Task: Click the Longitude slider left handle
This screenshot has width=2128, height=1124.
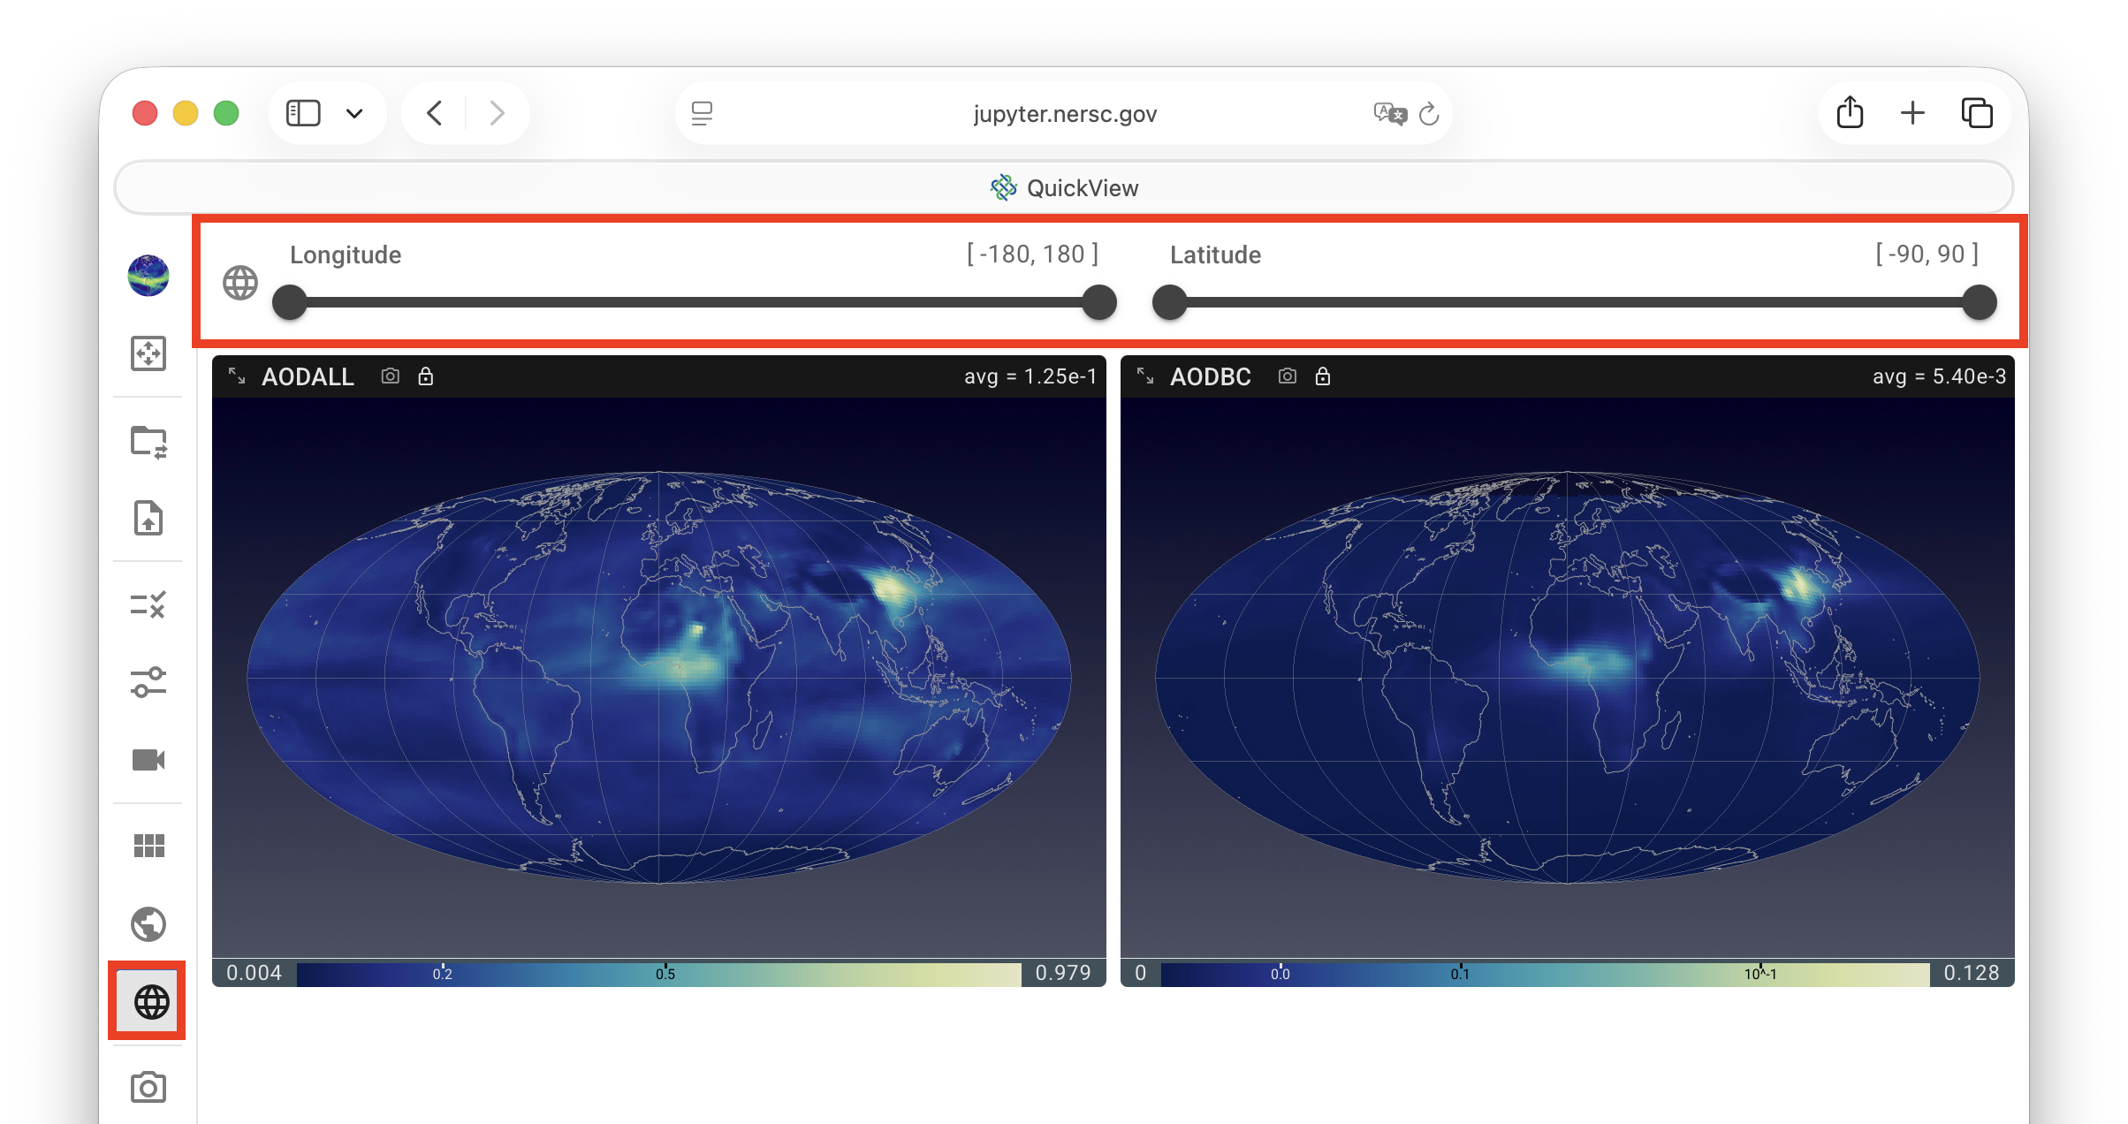Action: [290, 302]
